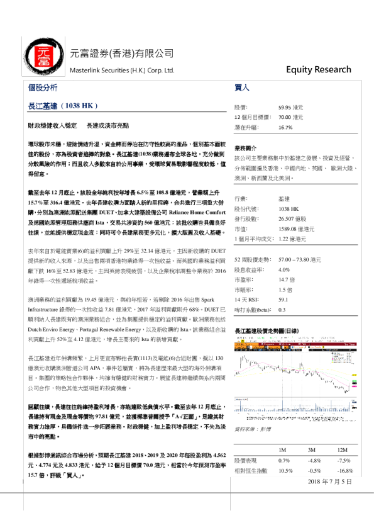Select the chart title 長江基建股價走勢圖(日線)
Viewport: 374px width, 530px height.
click(267, 330)
